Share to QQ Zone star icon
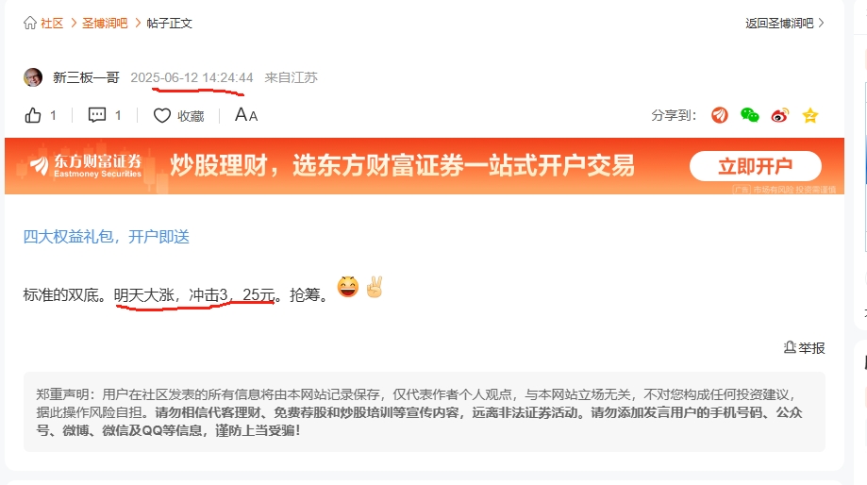 810,115
